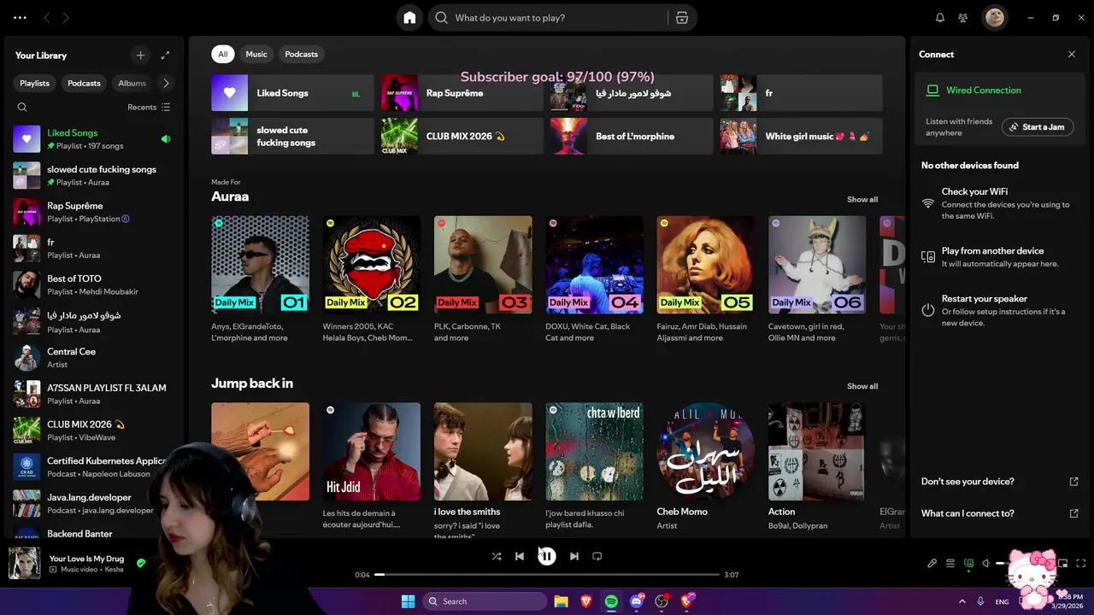Screen dimensions: 1094x615
Task: Open CLUB MIX 2026 shortcut tile
Action: click(x=462, y=137)
